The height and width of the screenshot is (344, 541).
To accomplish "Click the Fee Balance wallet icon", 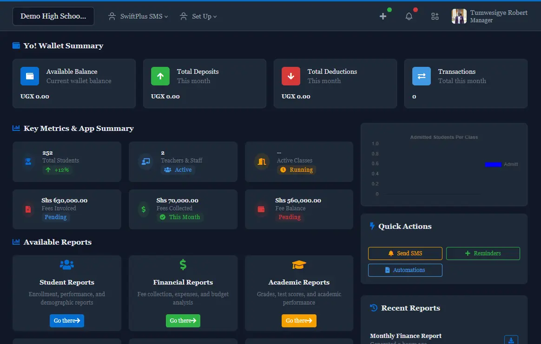I will [261, 209].
